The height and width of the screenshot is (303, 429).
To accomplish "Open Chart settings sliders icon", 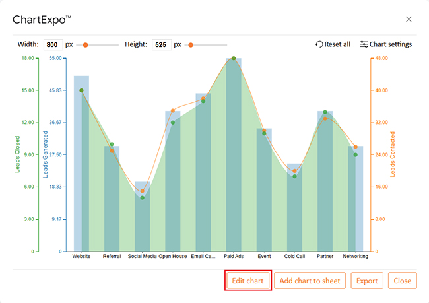I will tap(364, 44).
